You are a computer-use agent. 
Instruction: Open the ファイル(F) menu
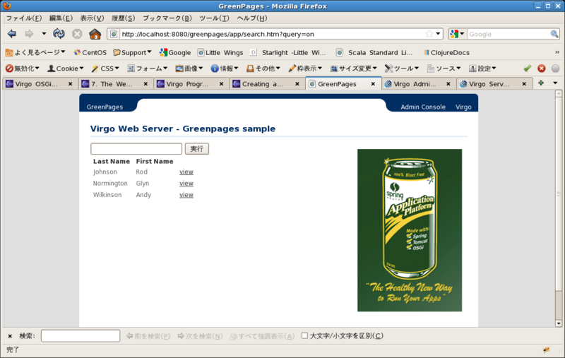[24, 18]
